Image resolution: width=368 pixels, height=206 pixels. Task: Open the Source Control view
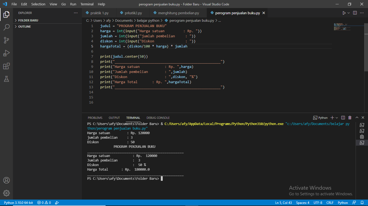pos(6,40)
